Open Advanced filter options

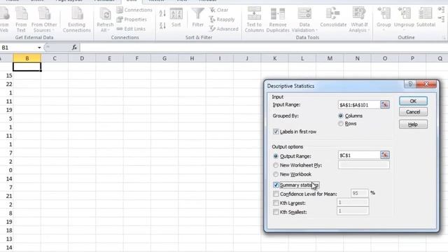click(224, 29)
